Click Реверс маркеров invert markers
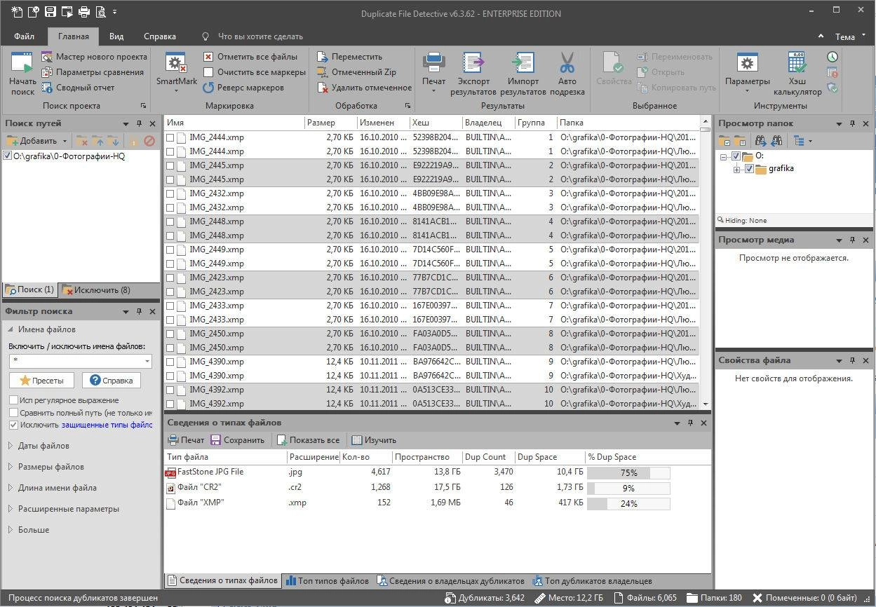 pos(243,88)
